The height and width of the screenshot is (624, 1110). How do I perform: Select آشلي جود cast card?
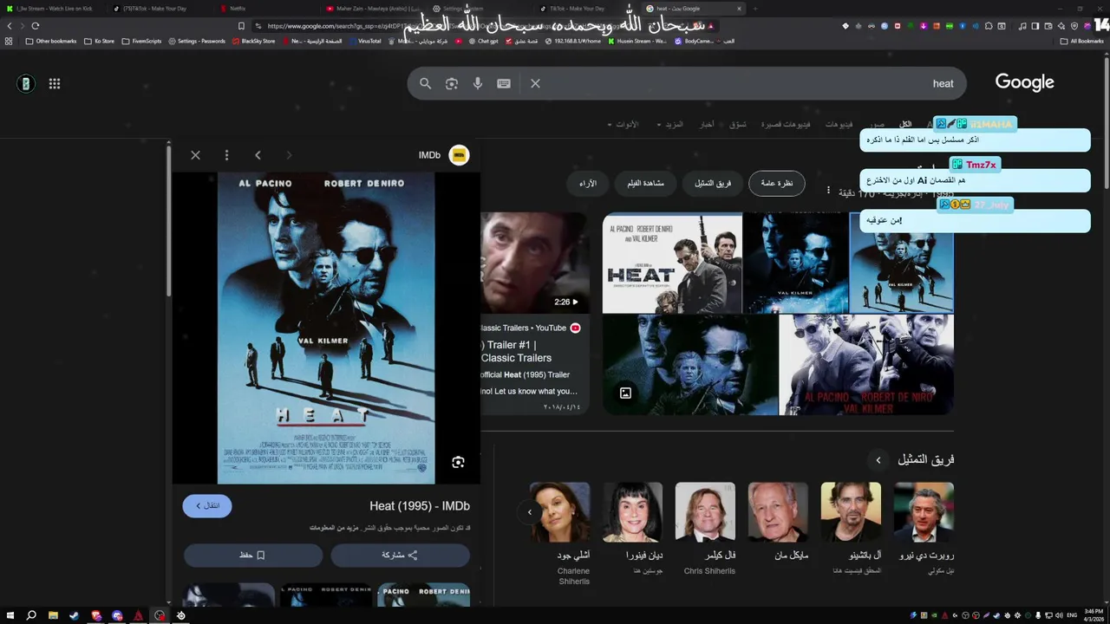coord(560,533)
